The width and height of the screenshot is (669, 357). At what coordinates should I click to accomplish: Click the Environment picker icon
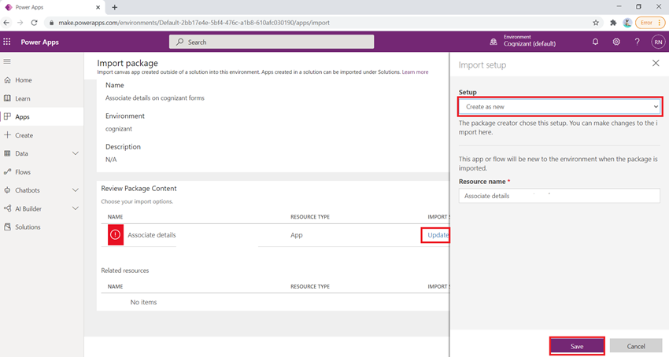(493, 42)
